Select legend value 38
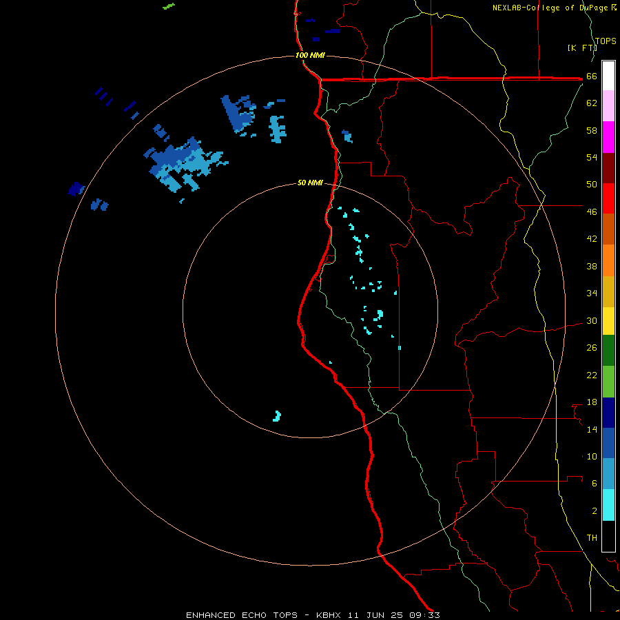Image resolution: width=620 pixels, height=620 pixels. coord(592,267)
